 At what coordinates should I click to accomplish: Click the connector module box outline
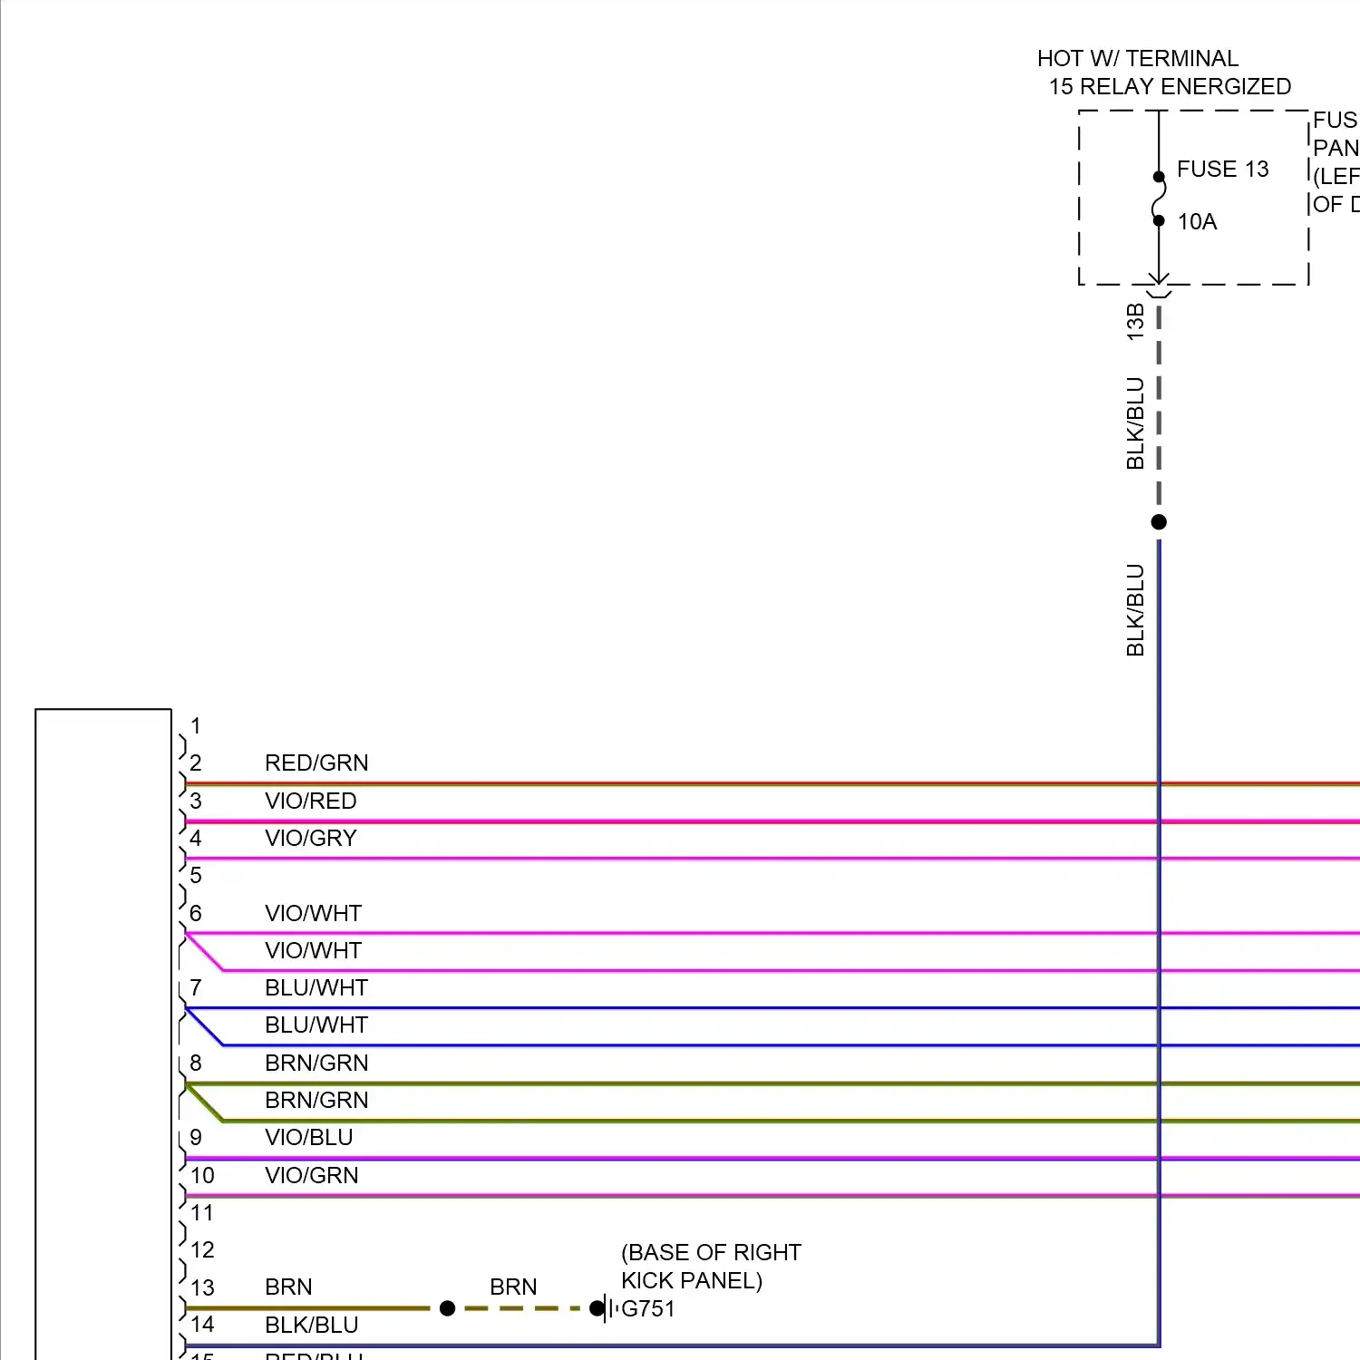coord(103,1034)
